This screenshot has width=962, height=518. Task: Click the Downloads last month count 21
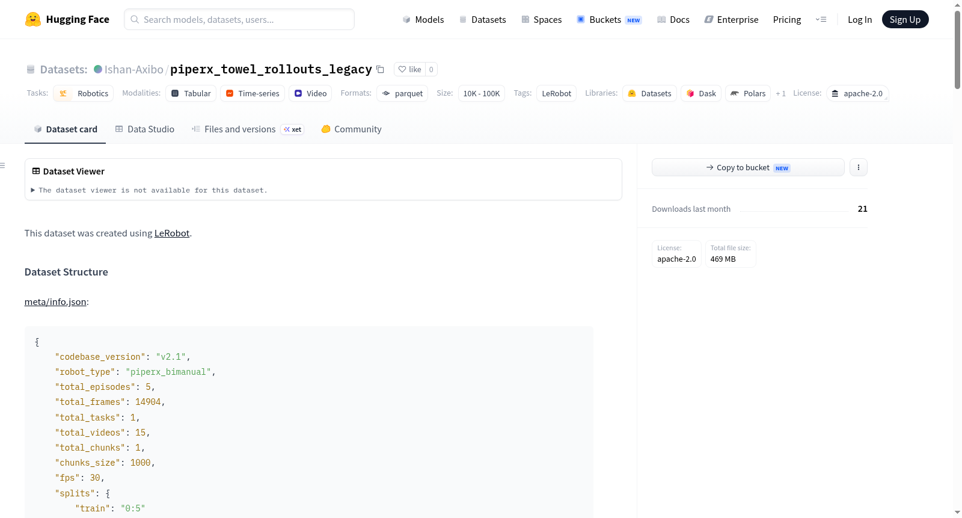pos(863,209)
